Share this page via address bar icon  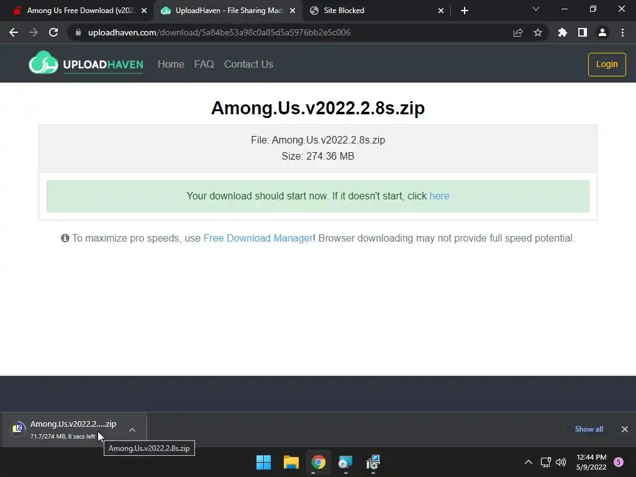click(518, 32)
